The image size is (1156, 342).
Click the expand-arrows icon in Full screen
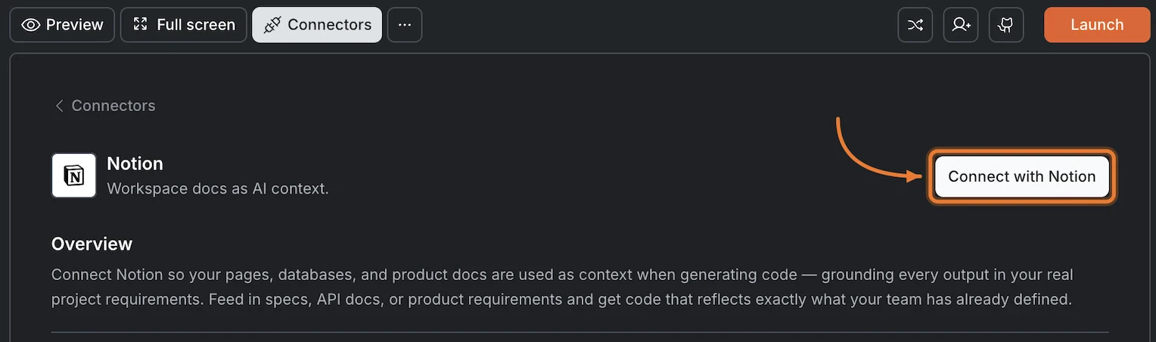click(140, 25)
